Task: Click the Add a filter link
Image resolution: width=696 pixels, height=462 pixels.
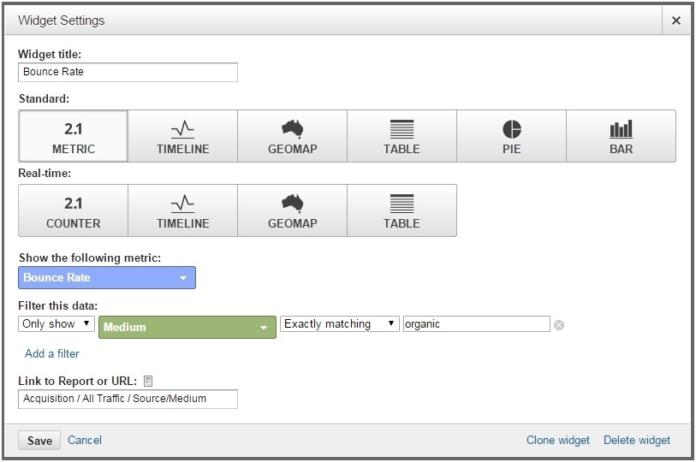Action: point(52,353)
